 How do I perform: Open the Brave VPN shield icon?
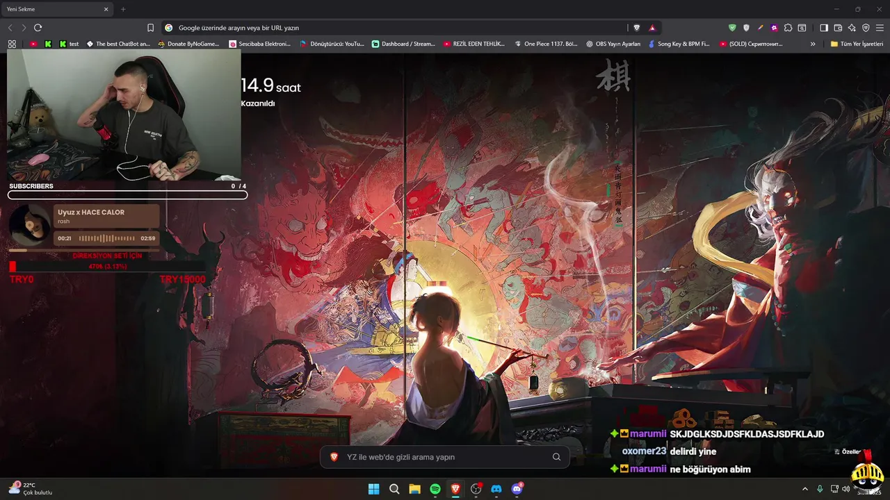pos(866,28)
